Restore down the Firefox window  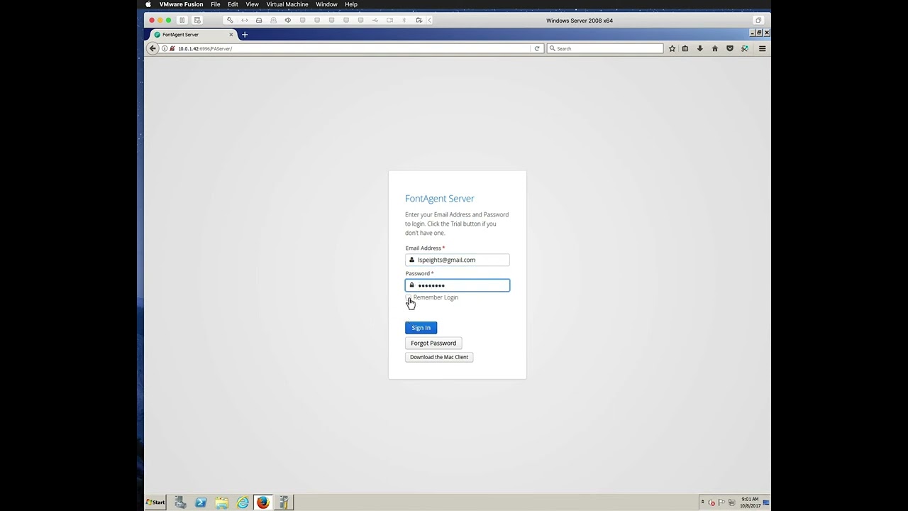[760, 33]
